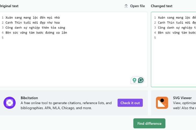
Task: Click the green lightbulb suggestion icon
Action: tap(134, 80)
